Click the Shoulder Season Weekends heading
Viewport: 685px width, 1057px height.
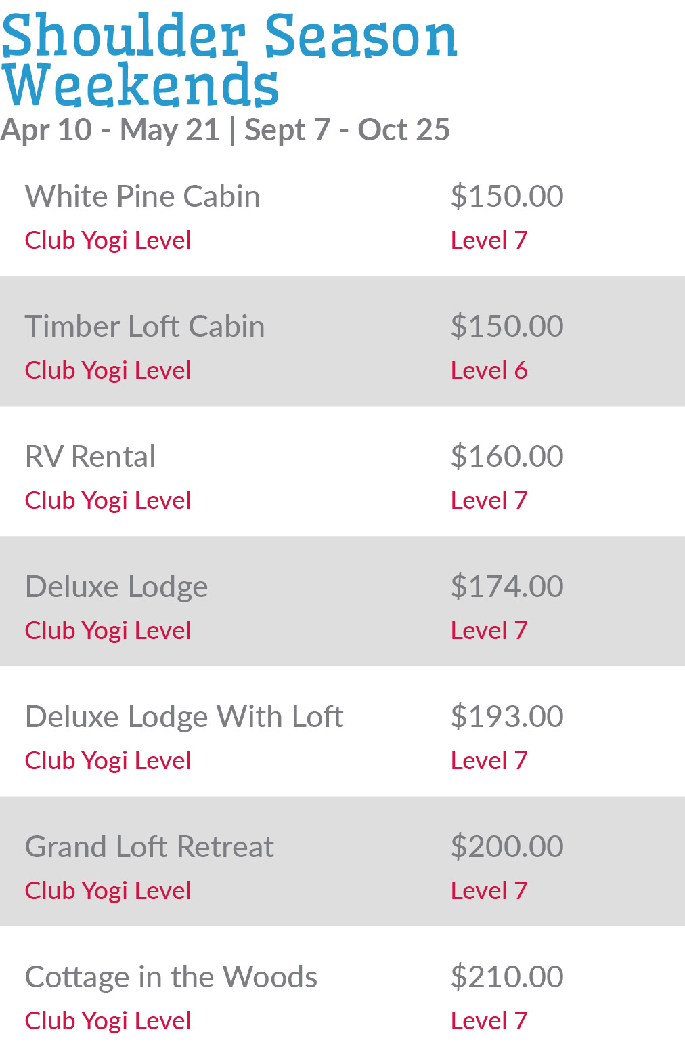click(x=229, y=60)
